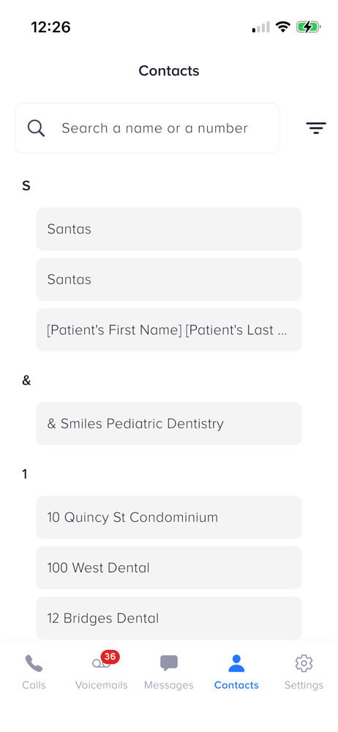Tap the Calls phone icon
338x732 pixels.
point(34,663)
